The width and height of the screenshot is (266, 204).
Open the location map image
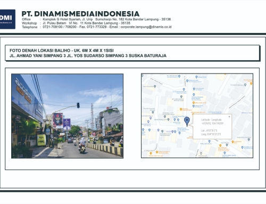(x=197, y=116)
